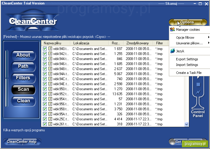Sort by Zmodyfikowany column header

(x=138, y=43)
